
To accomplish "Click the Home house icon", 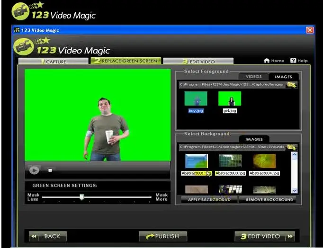I will (x=267, y=61).
